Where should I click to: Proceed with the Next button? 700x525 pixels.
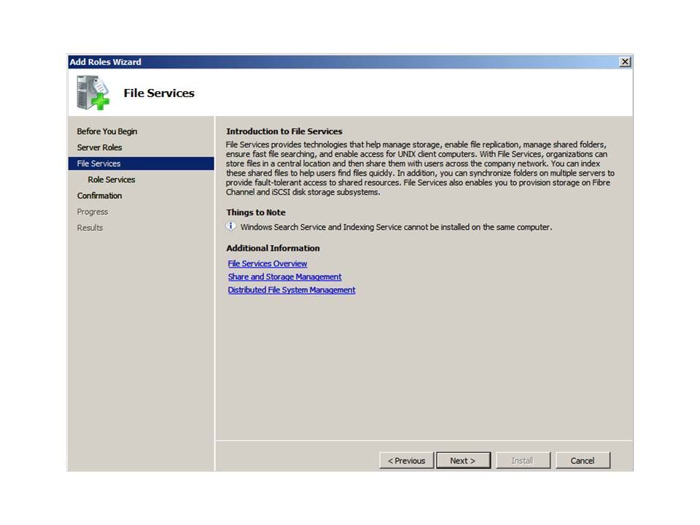click(463, 460)
